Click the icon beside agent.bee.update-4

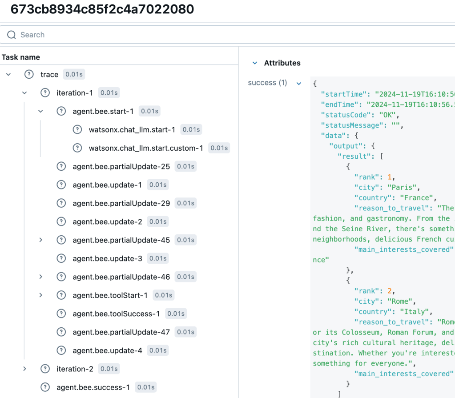click(x=61, y=350)
